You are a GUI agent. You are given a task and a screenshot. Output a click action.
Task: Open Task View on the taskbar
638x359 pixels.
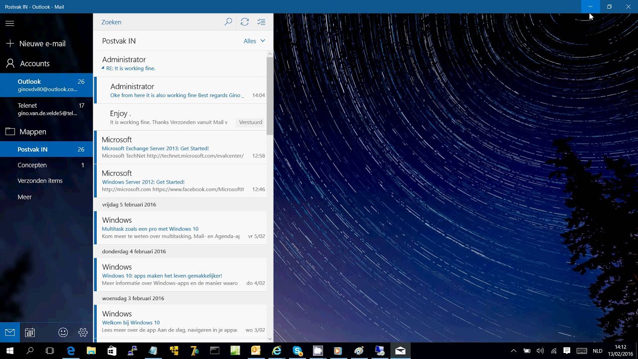click(x=50, y=351)
